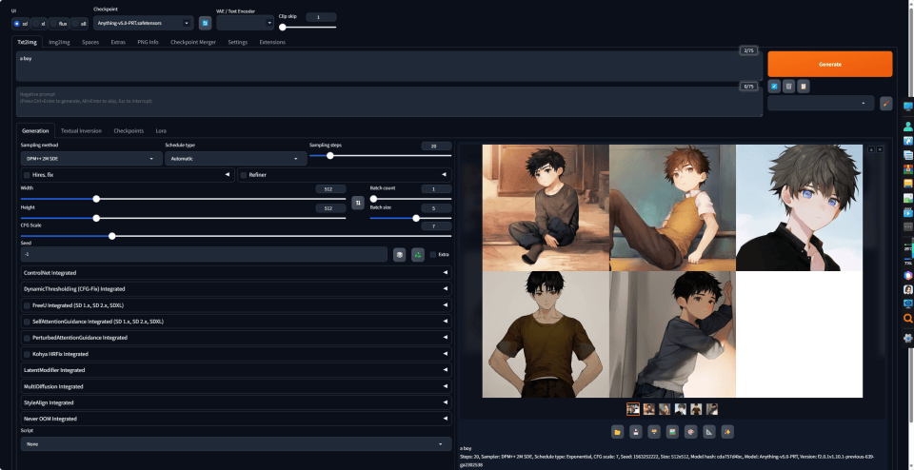
Task: Click the refresh checkpoint list icon
Action: coord(206,23)
